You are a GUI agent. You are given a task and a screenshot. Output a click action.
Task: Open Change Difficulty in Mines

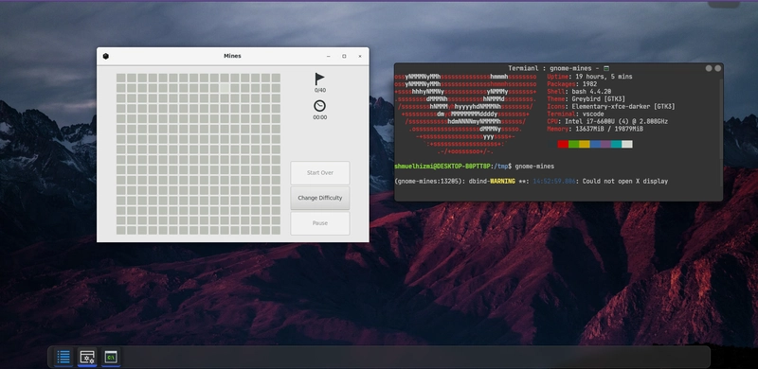point(320,198)
